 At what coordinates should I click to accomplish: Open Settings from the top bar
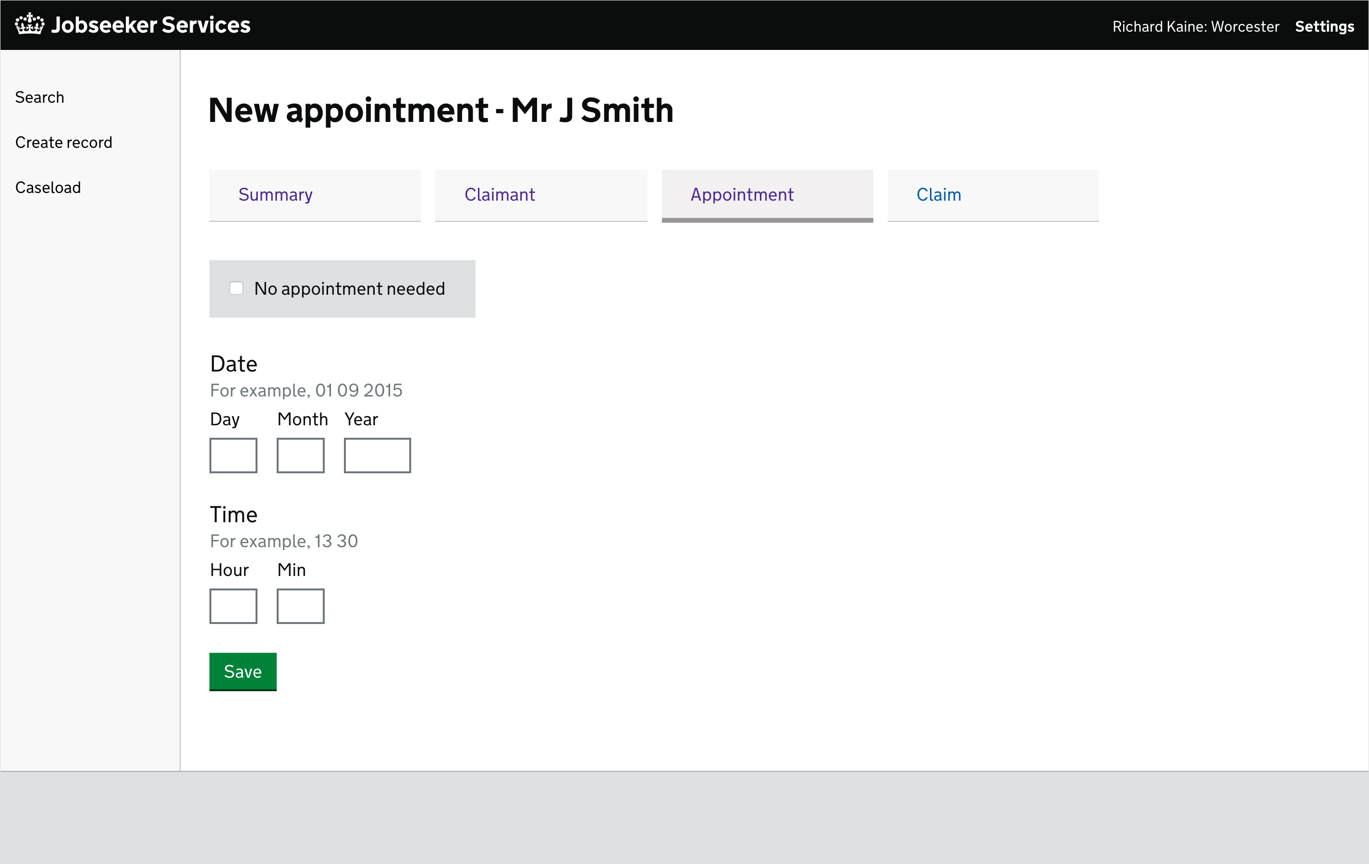coord(1325,26)
